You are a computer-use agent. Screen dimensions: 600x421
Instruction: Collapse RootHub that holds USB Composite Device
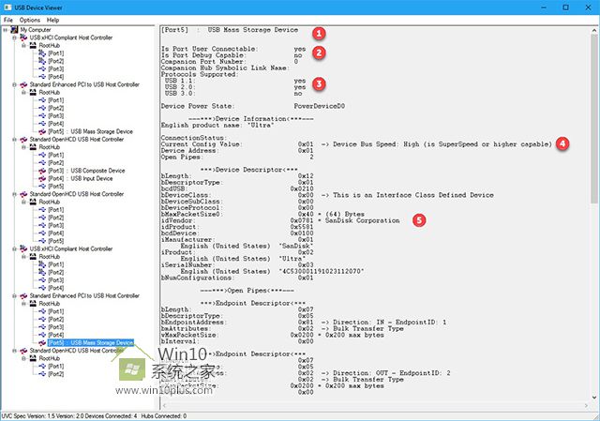[23, 147]
